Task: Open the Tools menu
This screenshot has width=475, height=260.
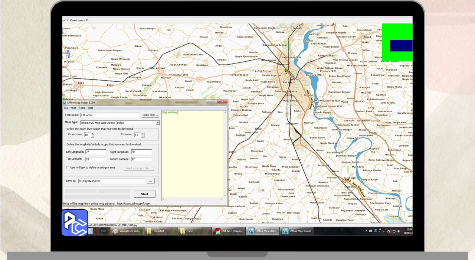Action: [x=82, y=108]
